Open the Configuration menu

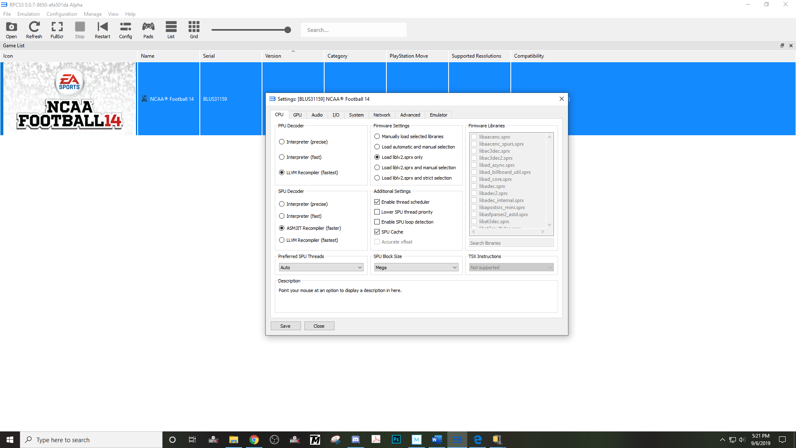(x=62, y=14)
